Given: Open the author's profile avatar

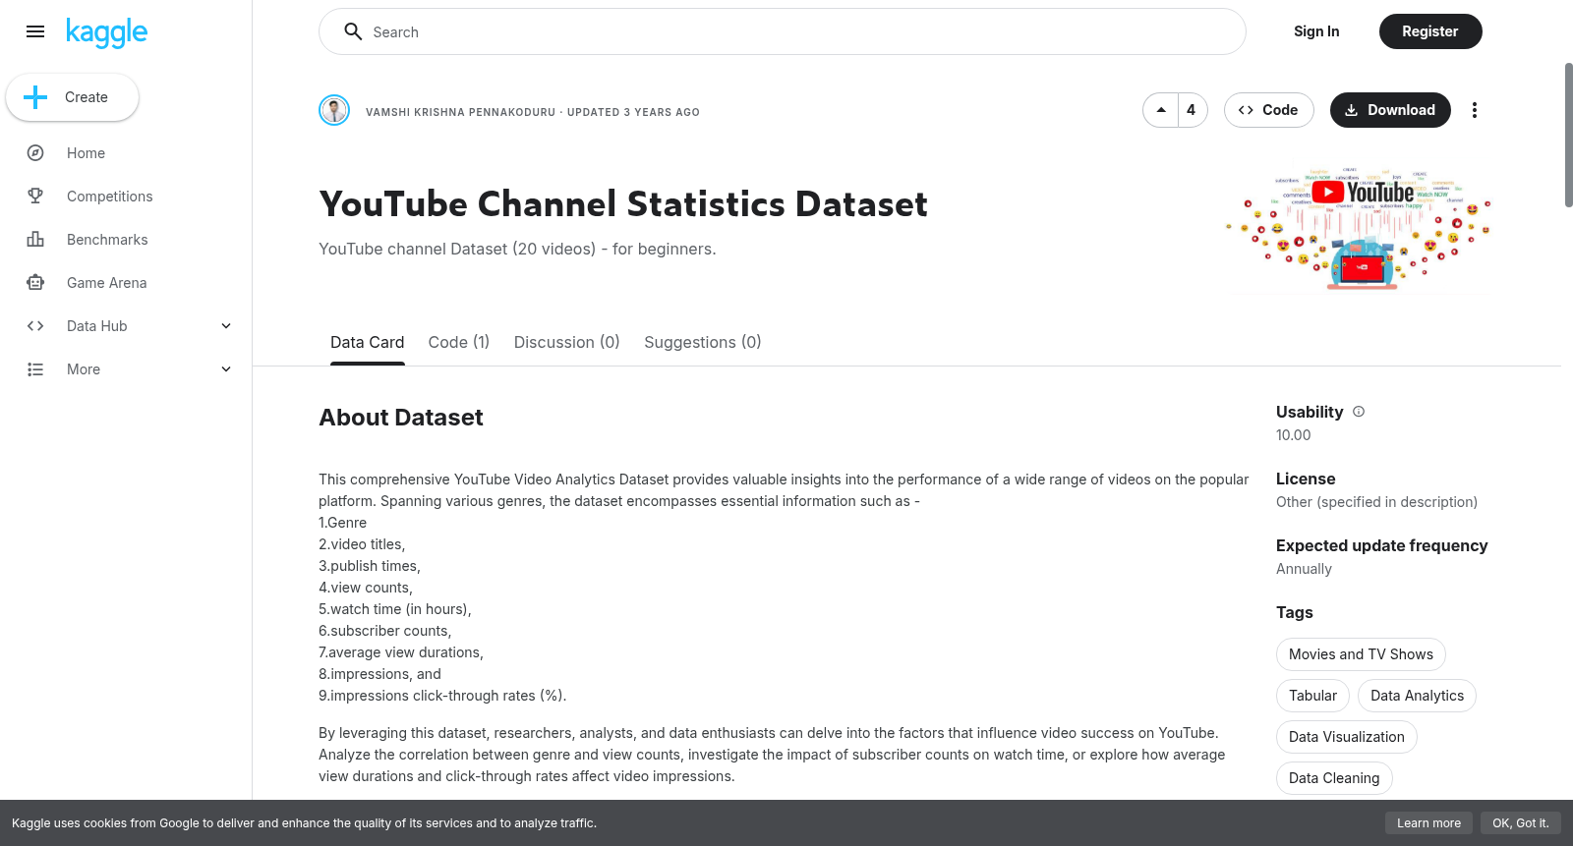Looking at the screenshot, I should [334, 110].
